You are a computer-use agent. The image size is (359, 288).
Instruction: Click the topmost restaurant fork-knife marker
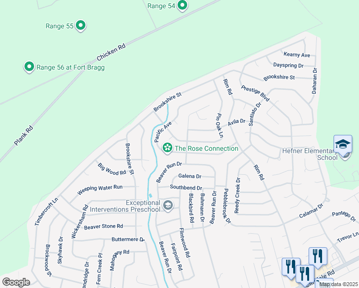click(x=318, y=257)
